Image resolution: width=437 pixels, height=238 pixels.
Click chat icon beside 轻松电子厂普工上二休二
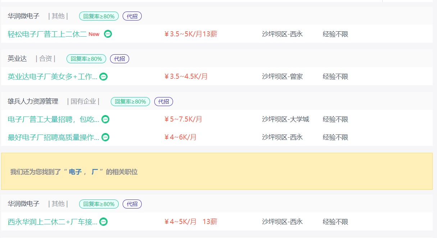[x=108, y=34]
